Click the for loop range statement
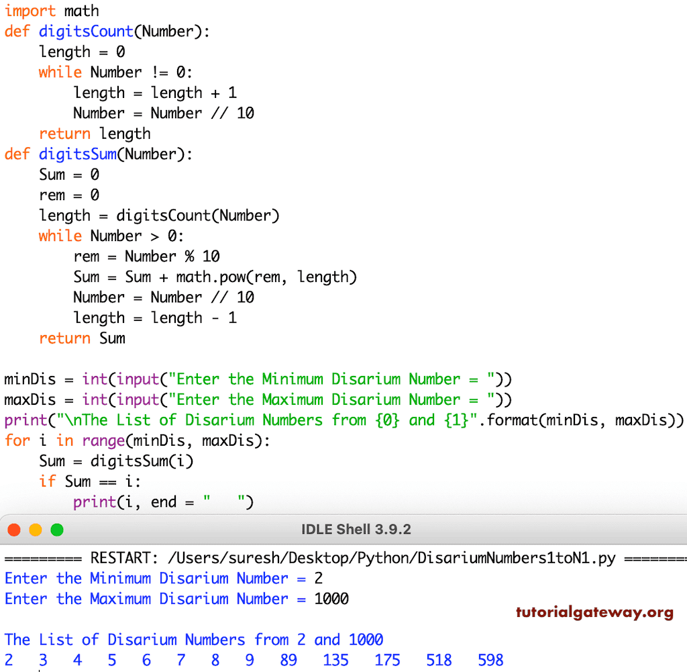 pos(136,440)
